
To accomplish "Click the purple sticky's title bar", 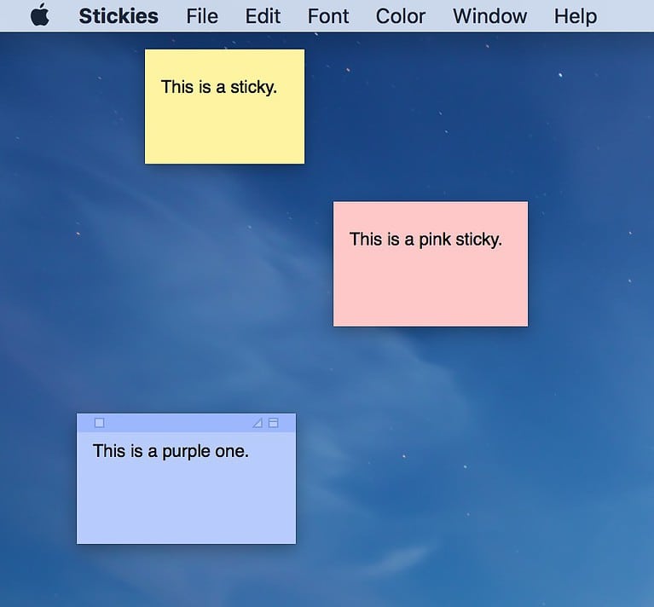I will point(179,423).
